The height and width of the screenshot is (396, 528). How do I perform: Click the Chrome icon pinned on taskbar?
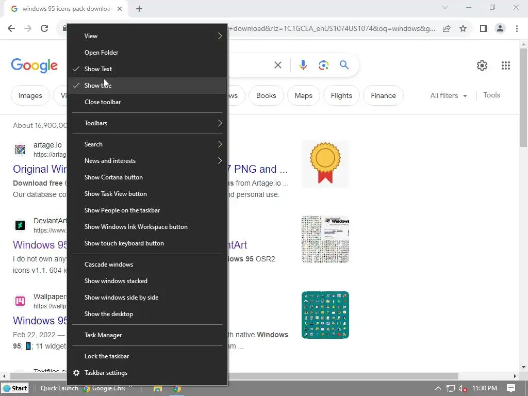point(177,388)
